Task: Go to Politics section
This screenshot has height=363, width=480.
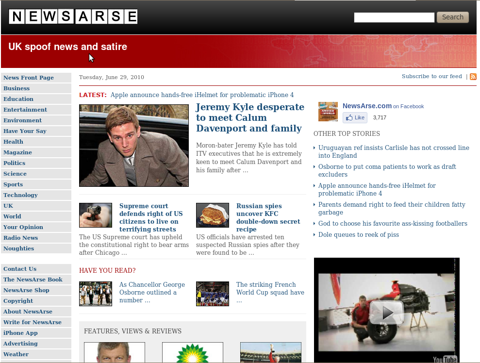Action: tap(36, 163)
